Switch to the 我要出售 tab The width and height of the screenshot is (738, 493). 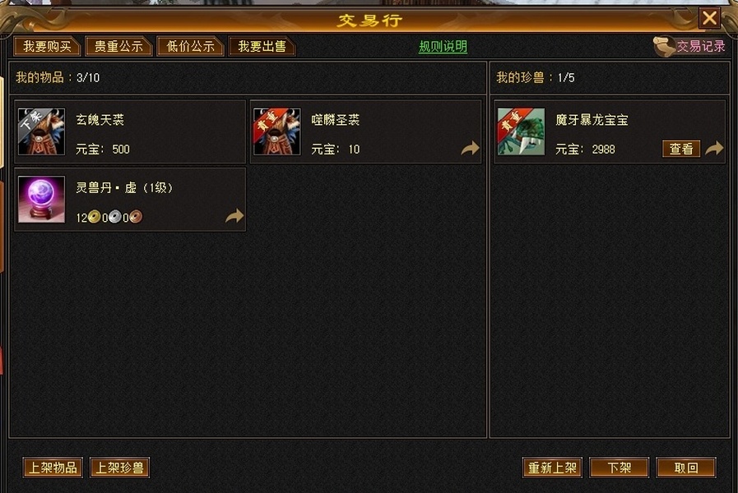262,47
